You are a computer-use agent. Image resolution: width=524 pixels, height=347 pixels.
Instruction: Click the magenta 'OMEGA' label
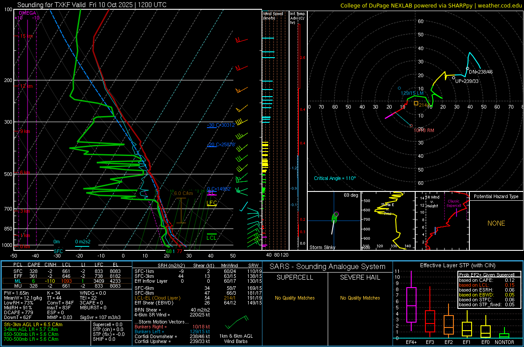pos(28,13)
